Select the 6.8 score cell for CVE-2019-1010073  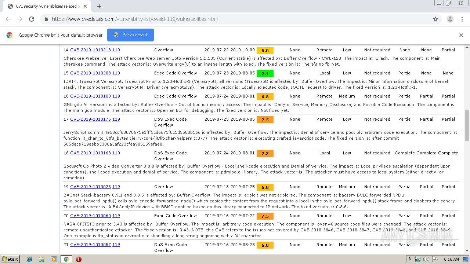265,187
